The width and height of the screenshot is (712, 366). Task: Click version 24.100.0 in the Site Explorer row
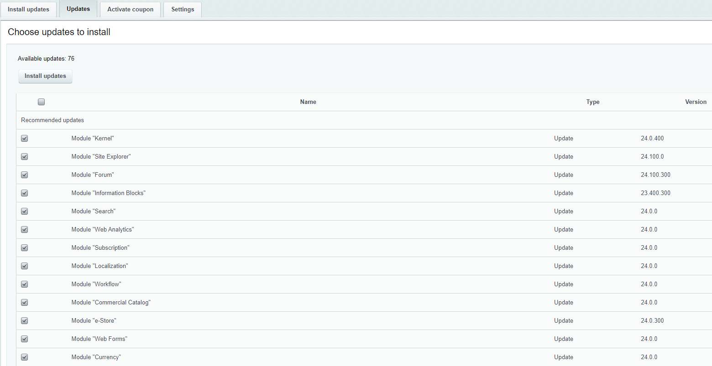652,157
